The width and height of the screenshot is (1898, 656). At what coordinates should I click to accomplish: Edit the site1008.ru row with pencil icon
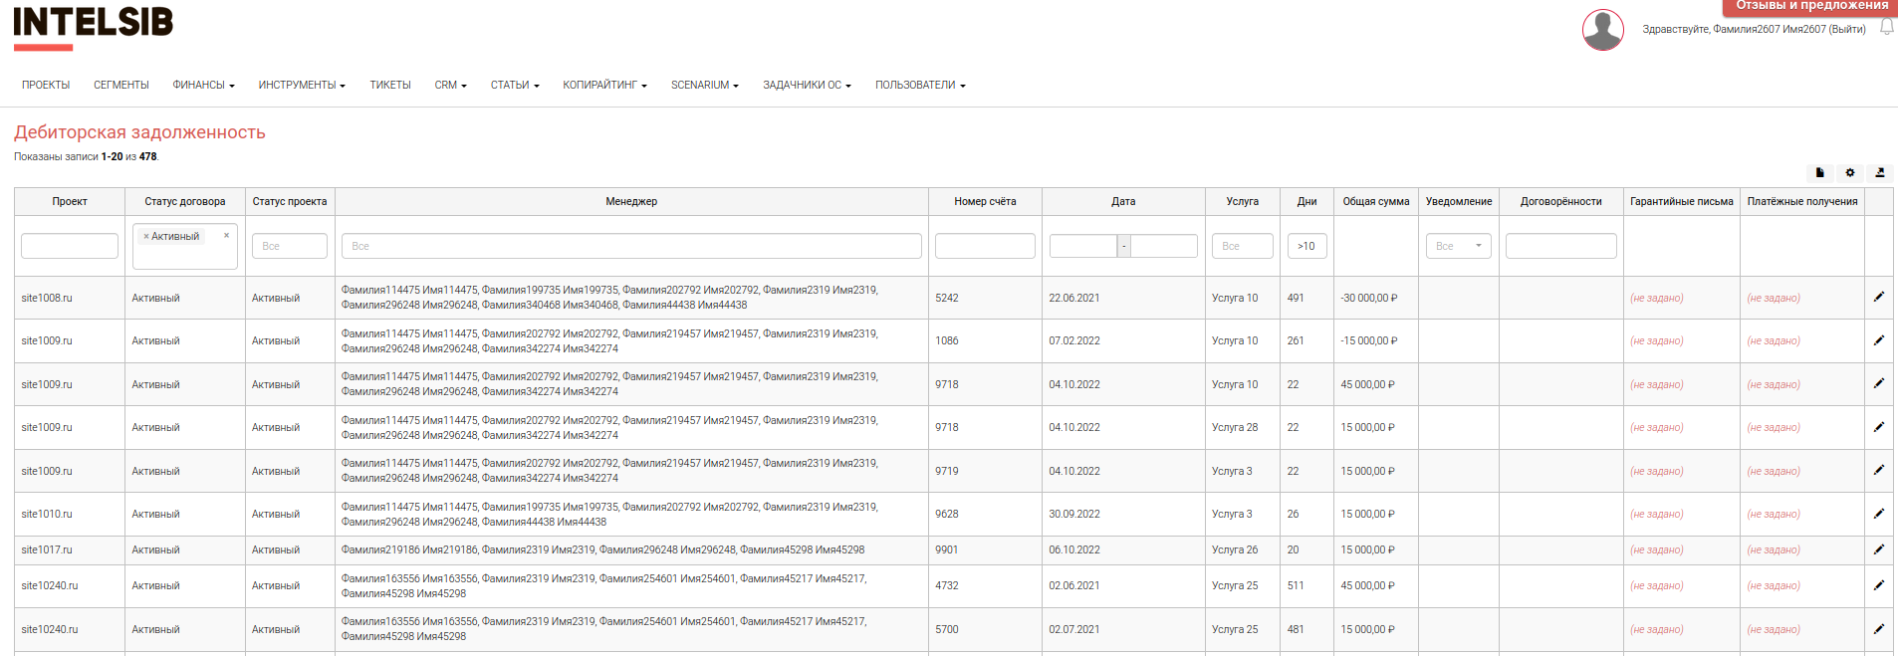1879,297
